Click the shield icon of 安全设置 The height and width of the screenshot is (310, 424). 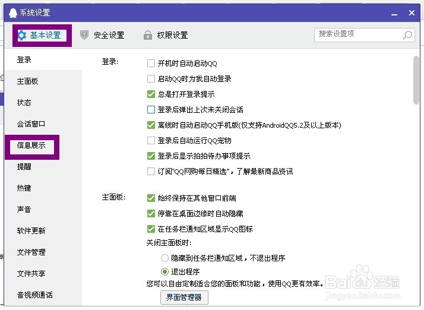pyautogui.click(x=84, y=35)
